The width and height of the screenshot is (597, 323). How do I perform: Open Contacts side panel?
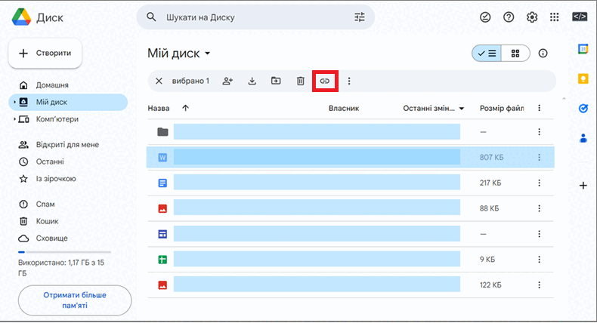coord(583,137)
